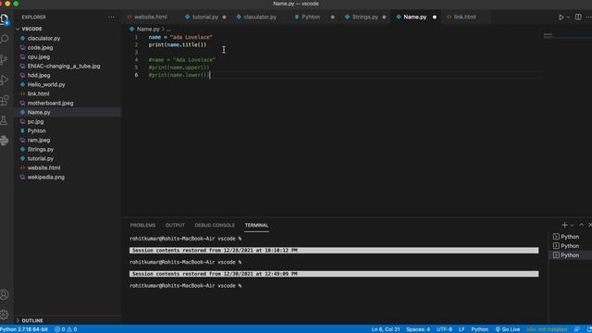
Task: Open Source Control view
Action: point(5,59)
